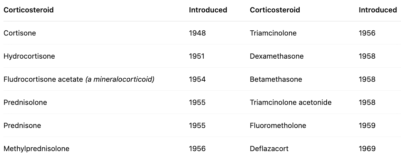Image resolution: width=401 pixels, height=158 pixels.
Task: Select the Hydrocortisone row entry
Action: pos(29,56)
